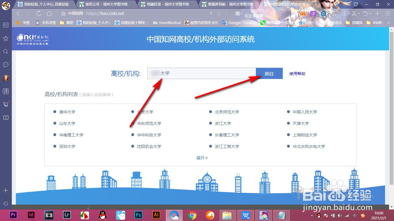This screenshot has width=394, height=221.
Task: Select 北京师范大学 from the list
Action: click(x=227, y=112)
